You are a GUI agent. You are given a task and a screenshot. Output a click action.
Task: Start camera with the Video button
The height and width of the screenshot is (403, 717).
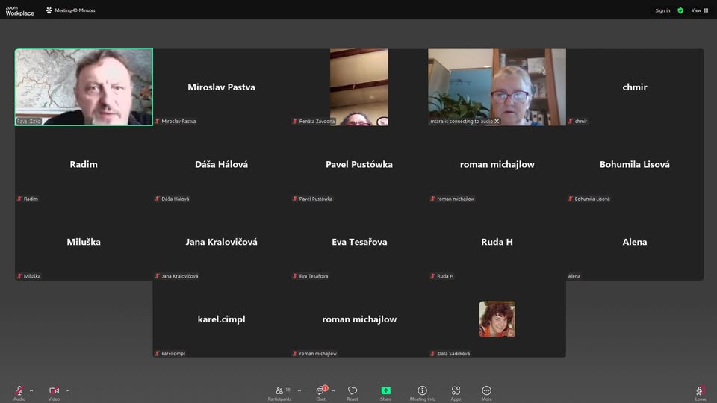coord(54,391)
